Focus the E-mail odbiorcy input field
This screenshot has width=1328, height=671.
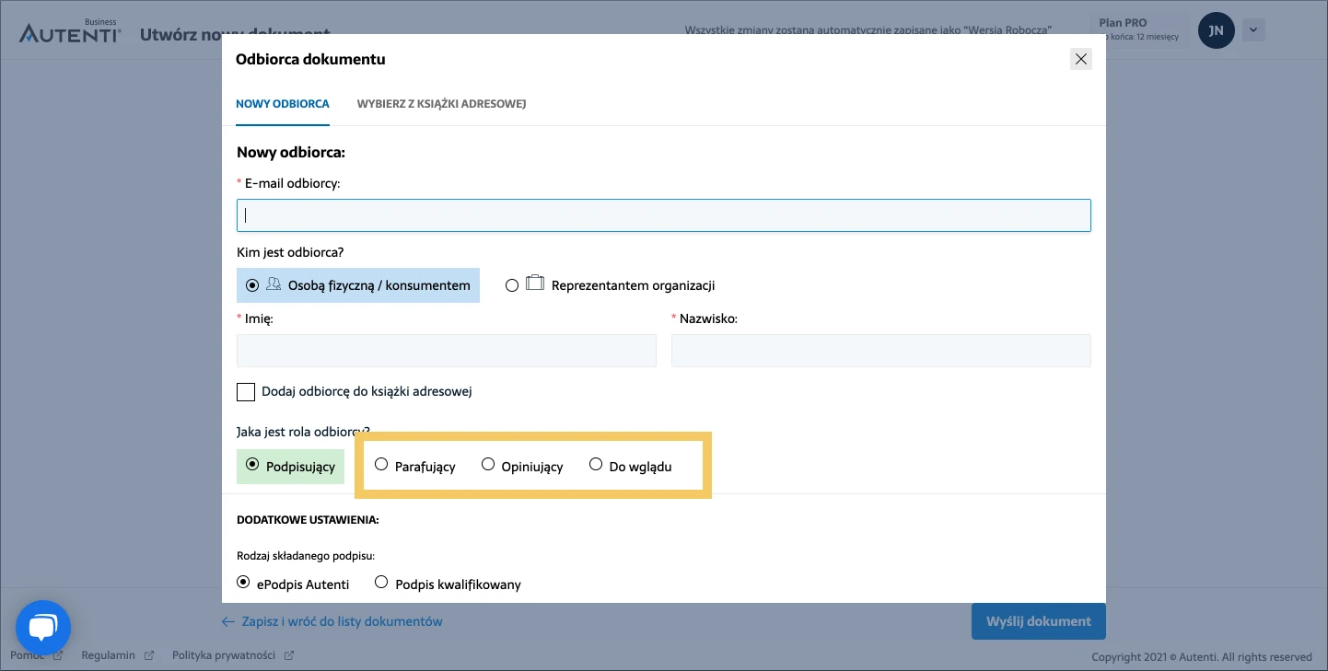[x=664, y=215]
